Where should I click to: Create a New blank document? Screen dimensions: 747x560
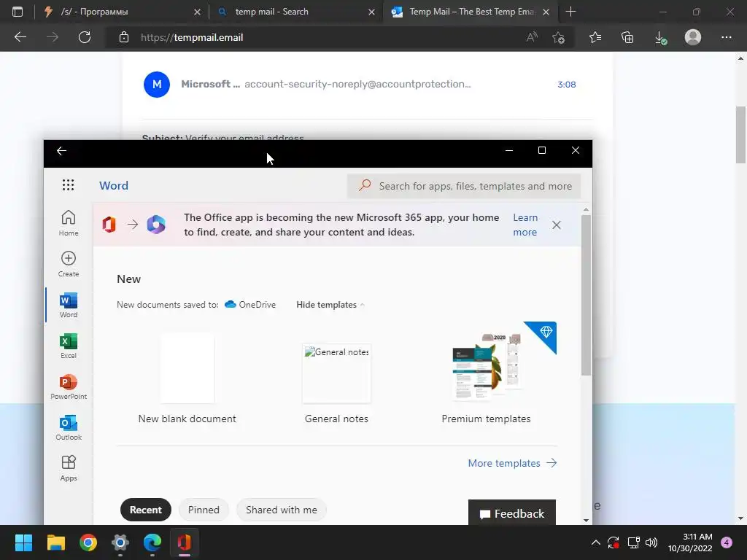[x=187, y=378]
